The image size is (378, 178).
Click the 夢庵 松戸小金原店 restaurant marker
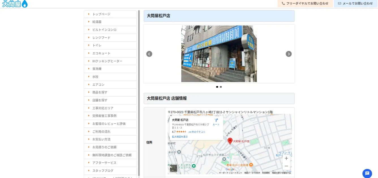251,165
